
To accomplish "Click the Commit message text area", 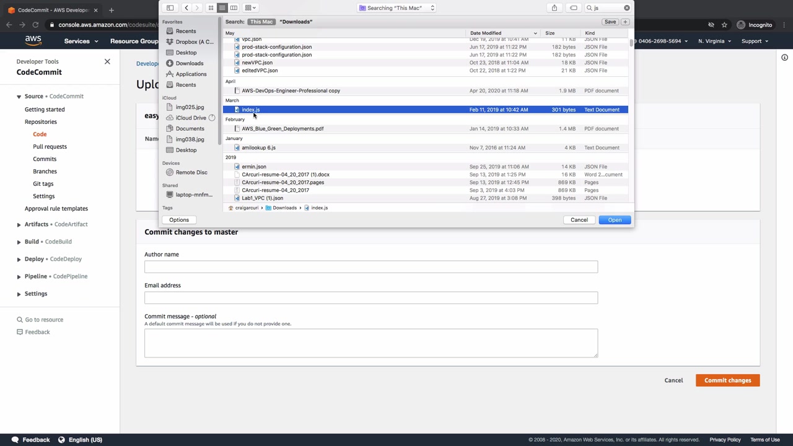I will [371, 343].
